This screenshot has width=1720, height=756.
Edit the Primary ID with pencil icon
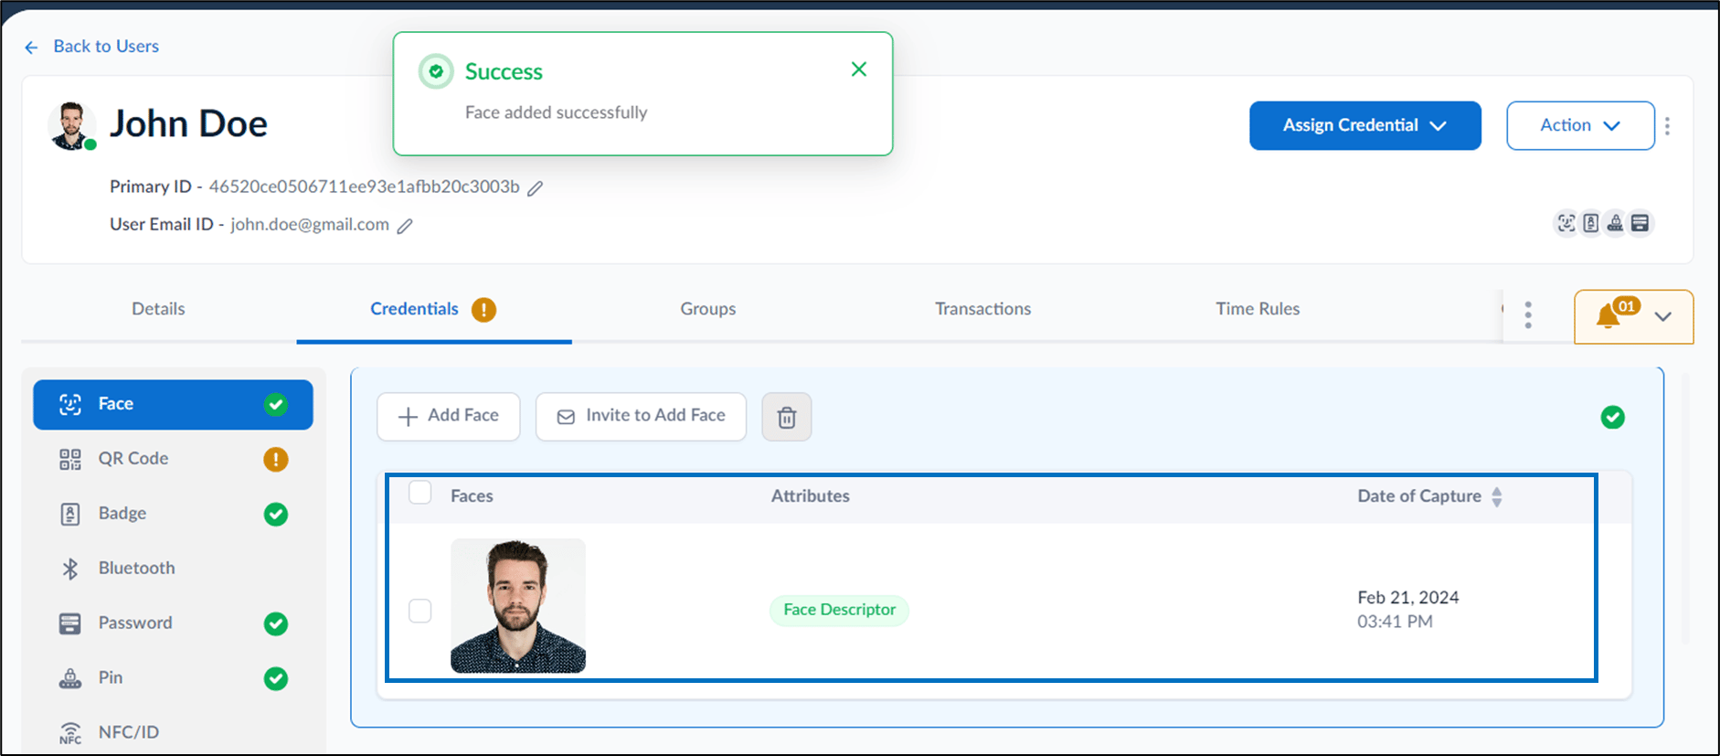pos(536,188)
